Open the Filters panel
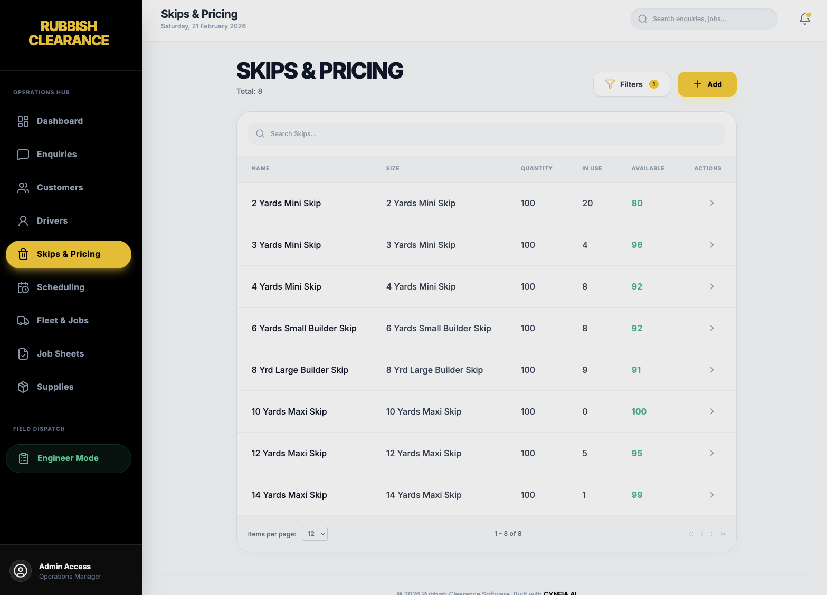Screen dimensions: 827x595 pyautogui.click(x=631, y=84)
